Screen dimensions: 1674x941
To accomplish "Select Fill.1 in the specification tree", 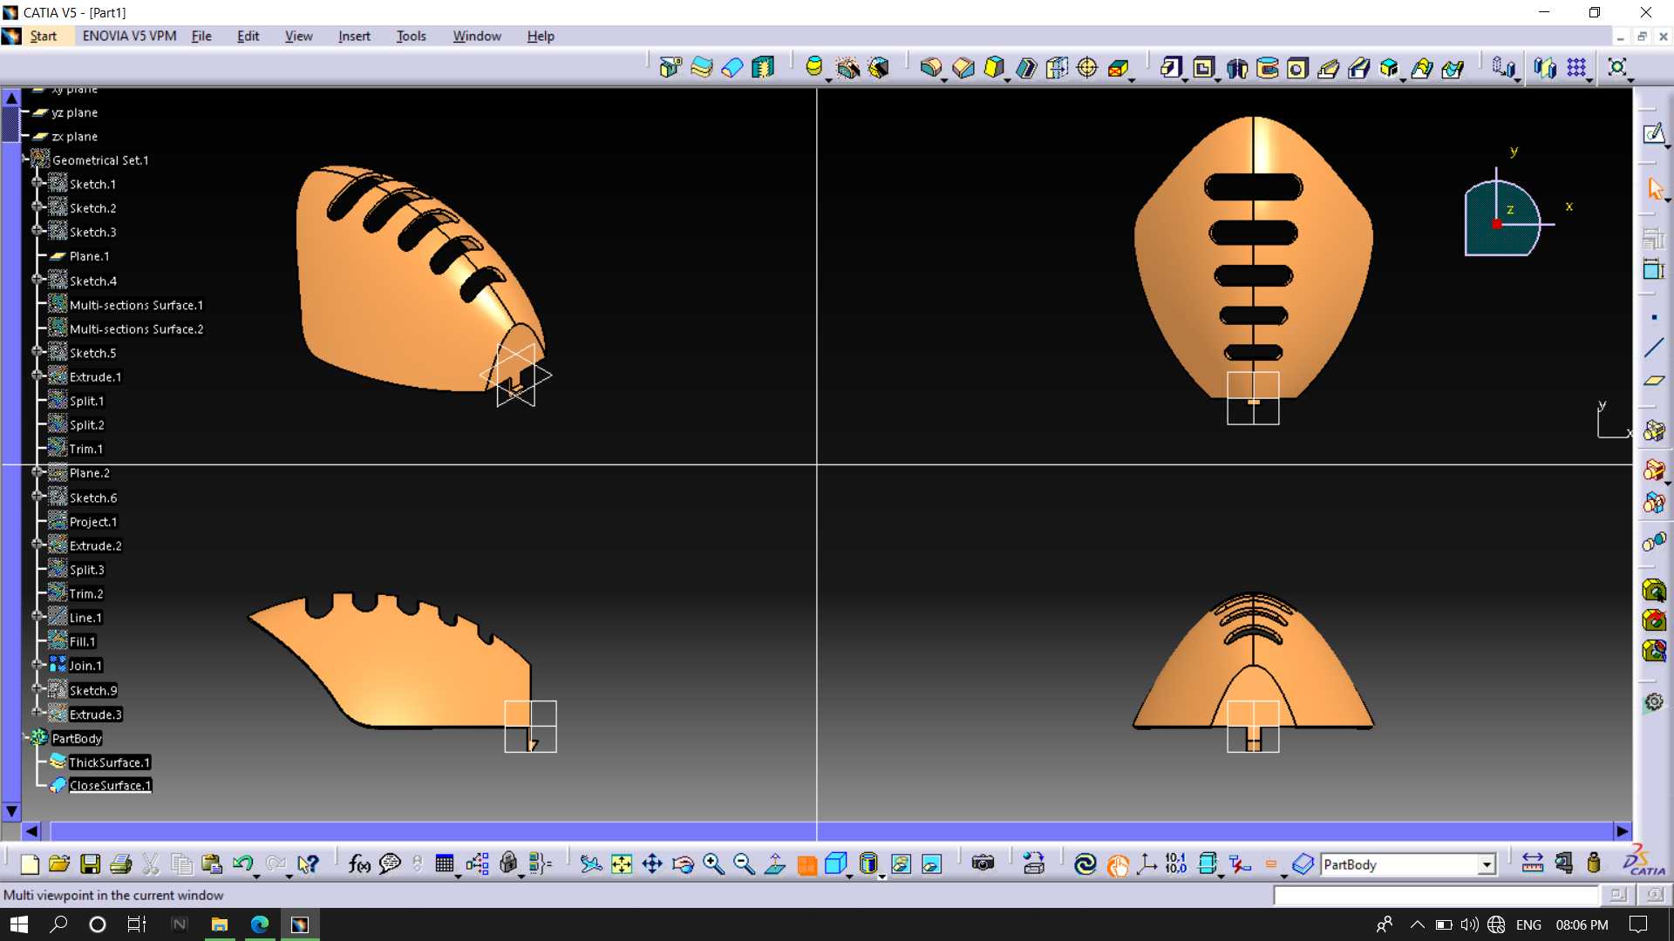I will point(82,641).
